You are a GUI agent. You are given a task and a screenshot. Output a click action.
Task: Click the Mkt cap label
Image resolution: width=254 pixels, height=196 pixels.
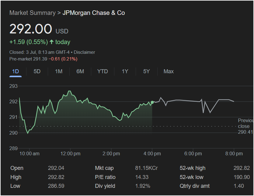(104, 168)
